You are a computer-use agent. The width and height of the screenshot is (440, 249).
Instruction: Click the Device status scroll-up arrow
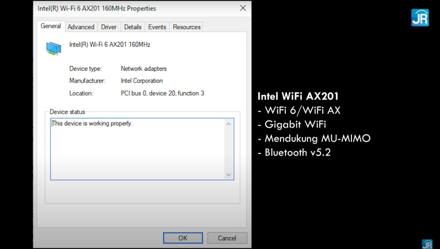[x=229, y=124]
